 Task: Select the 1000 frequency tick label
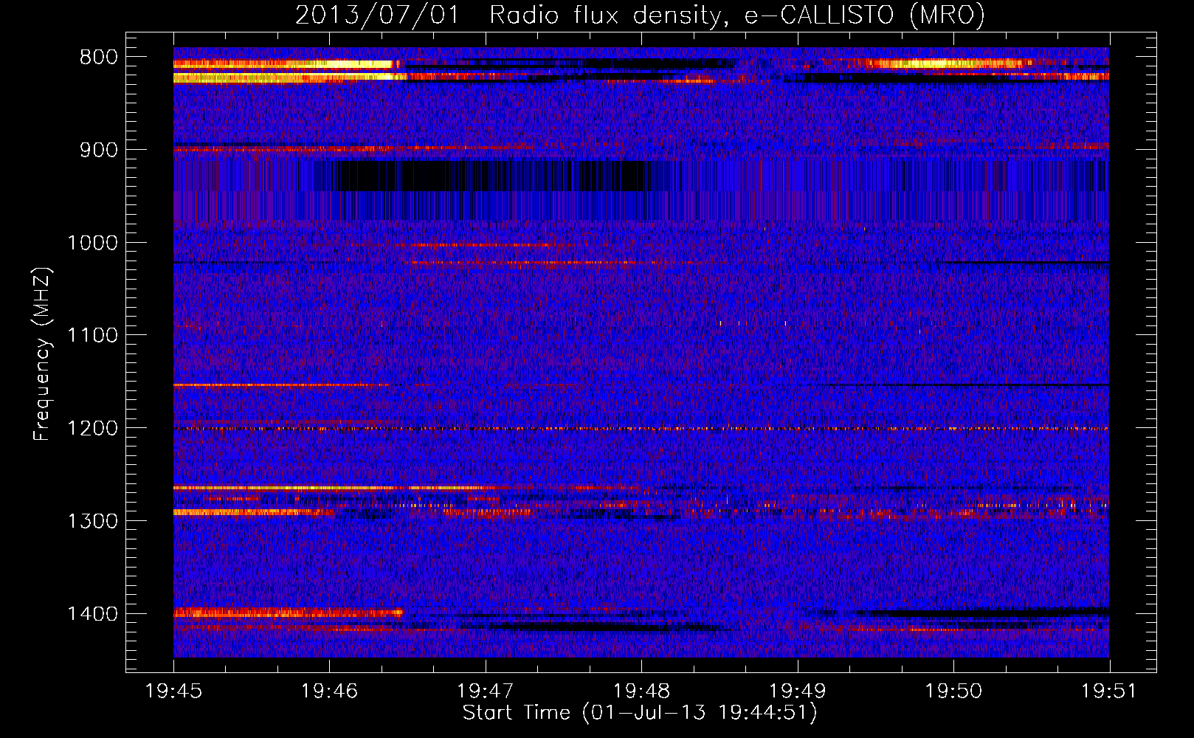92,243
